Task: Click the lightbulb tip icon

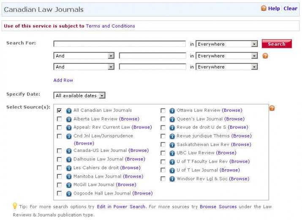Action: coord(15,206)
